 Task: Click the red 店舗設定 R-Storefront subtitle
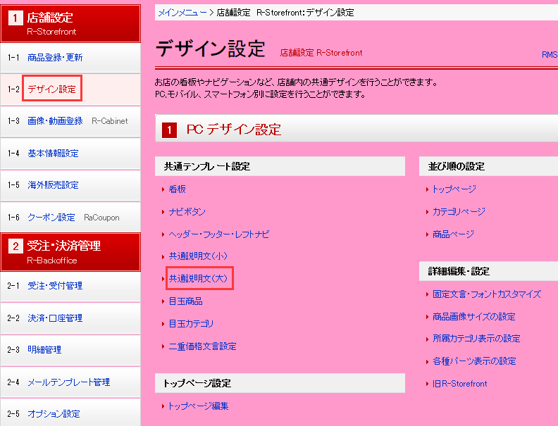coord(321,53)
